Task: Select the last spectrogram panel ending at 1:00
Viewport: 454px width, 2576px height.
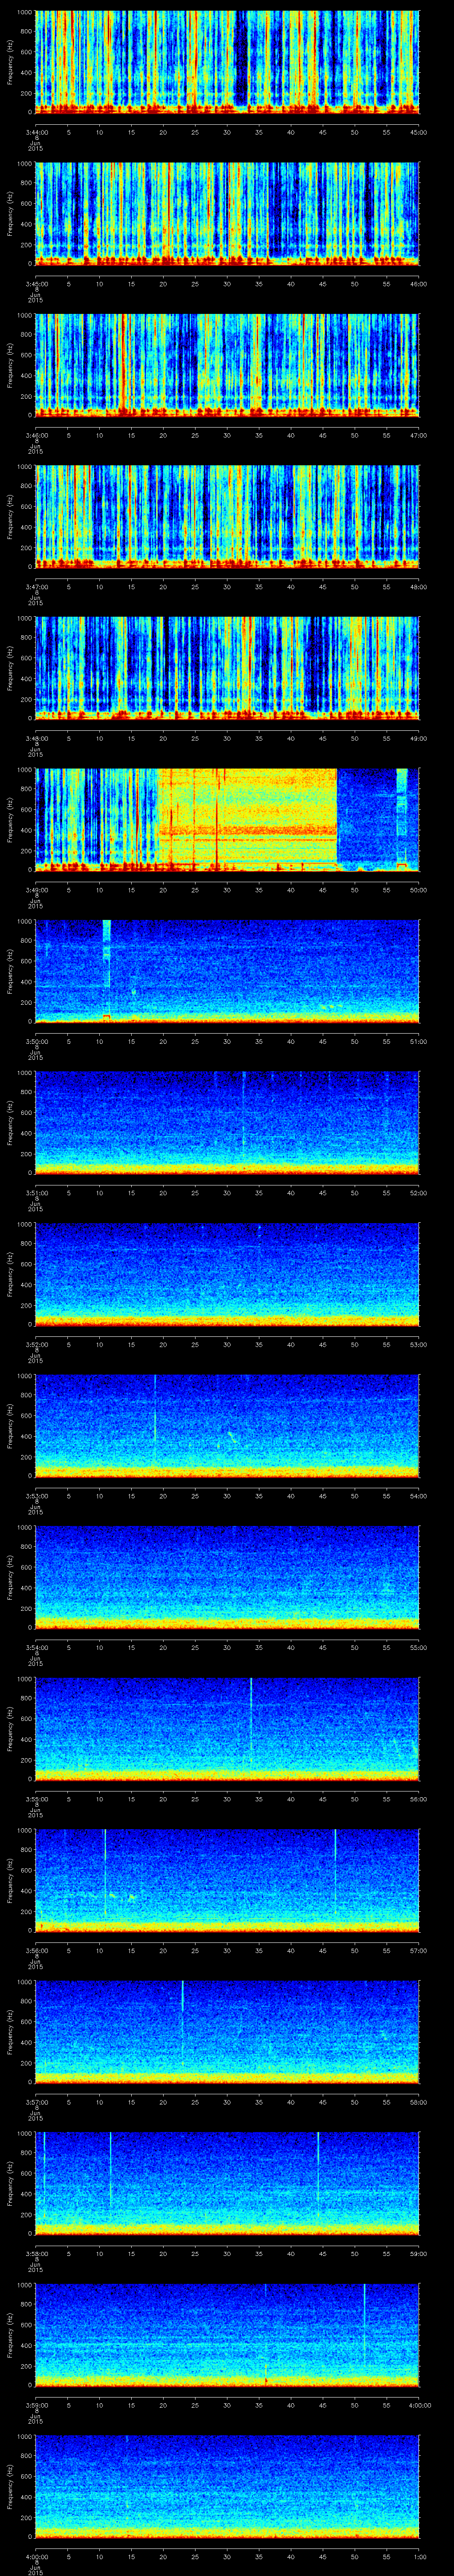Action: click(x=227, y=2486)
